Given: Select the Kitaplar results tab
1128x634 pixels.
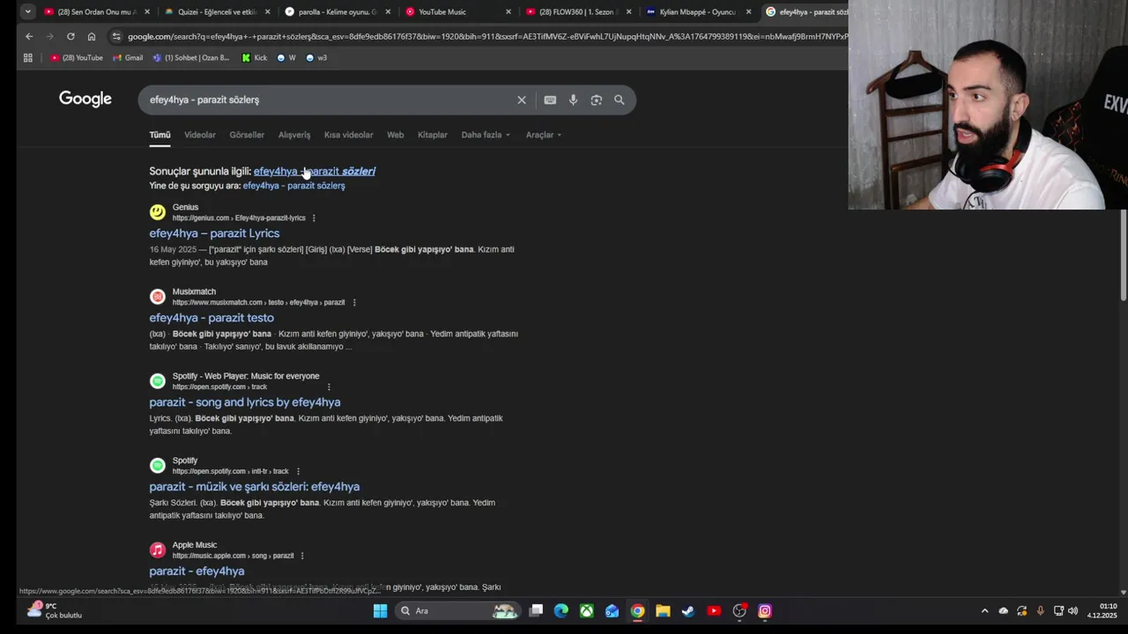Looking at the screenshot, I should (432, 135).
